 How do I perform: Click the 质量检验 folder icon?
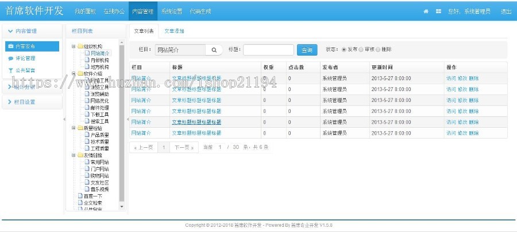(x=80, y=128)
